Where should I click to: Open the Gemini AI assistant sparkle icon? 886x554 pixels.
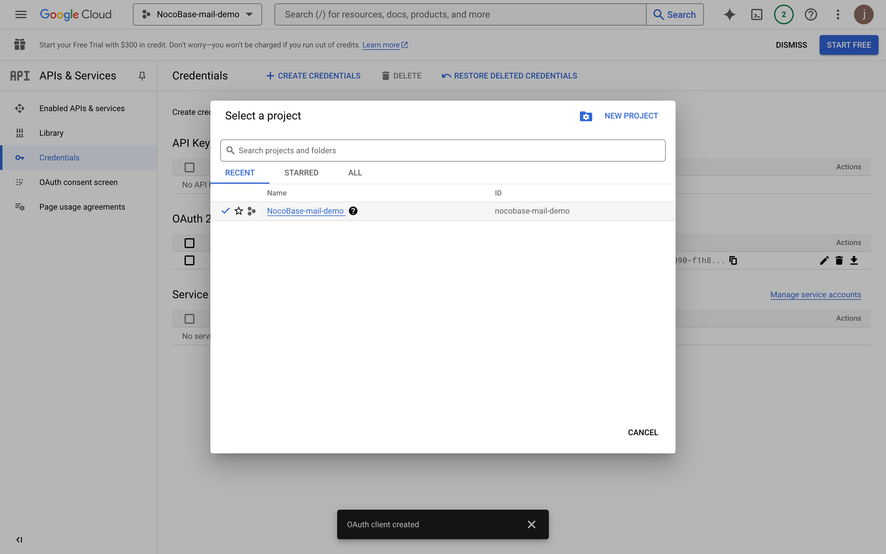tap(729, 15)
